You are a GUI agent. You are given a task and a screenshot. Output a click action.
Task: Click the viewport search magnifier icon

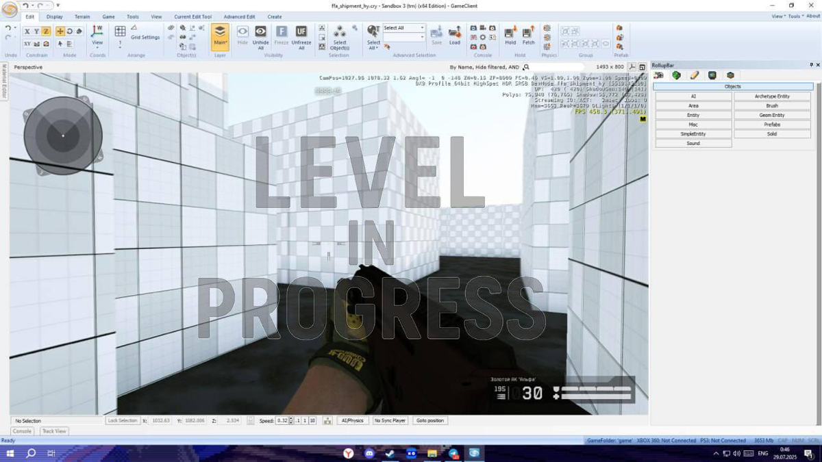(526, 67)
